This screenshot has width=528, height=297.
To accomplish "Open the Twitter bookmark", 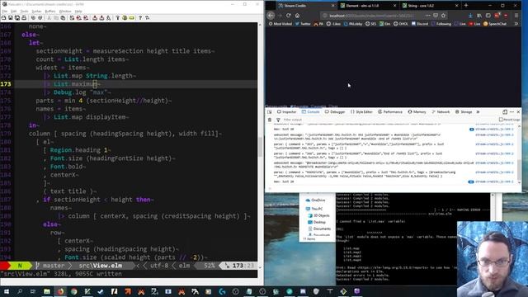I will coord(303,24).
